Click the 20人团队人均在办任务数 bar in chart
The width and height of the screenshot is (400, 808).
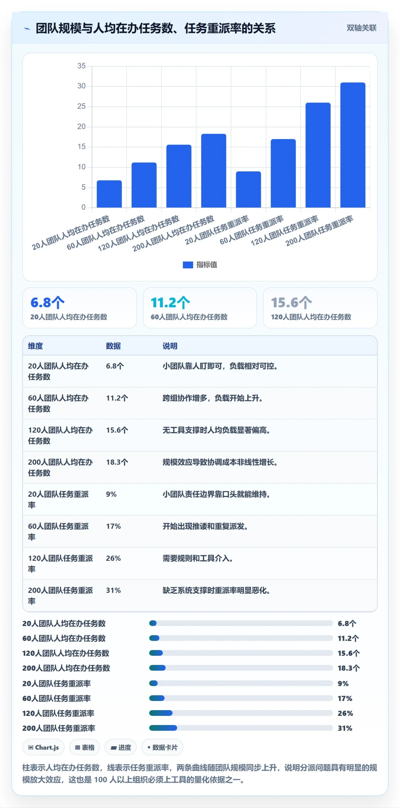coord(109,194)
